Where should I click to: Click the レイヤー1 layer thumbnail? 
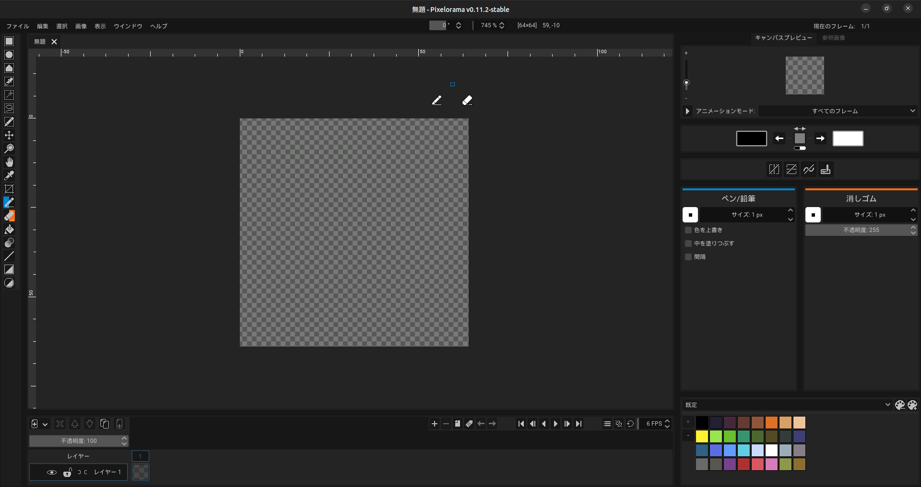[x=140, y=472]
